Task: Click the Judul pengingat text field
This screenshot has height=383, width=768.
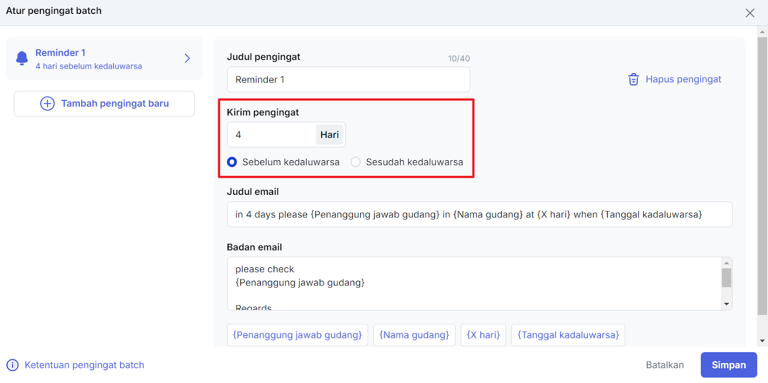Action: (348, 80)
